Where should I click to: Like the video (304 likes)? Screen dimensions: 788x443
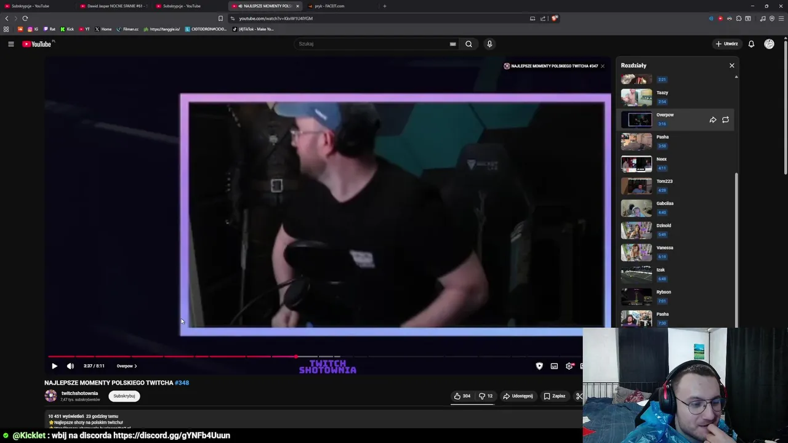tap(462, 396)
